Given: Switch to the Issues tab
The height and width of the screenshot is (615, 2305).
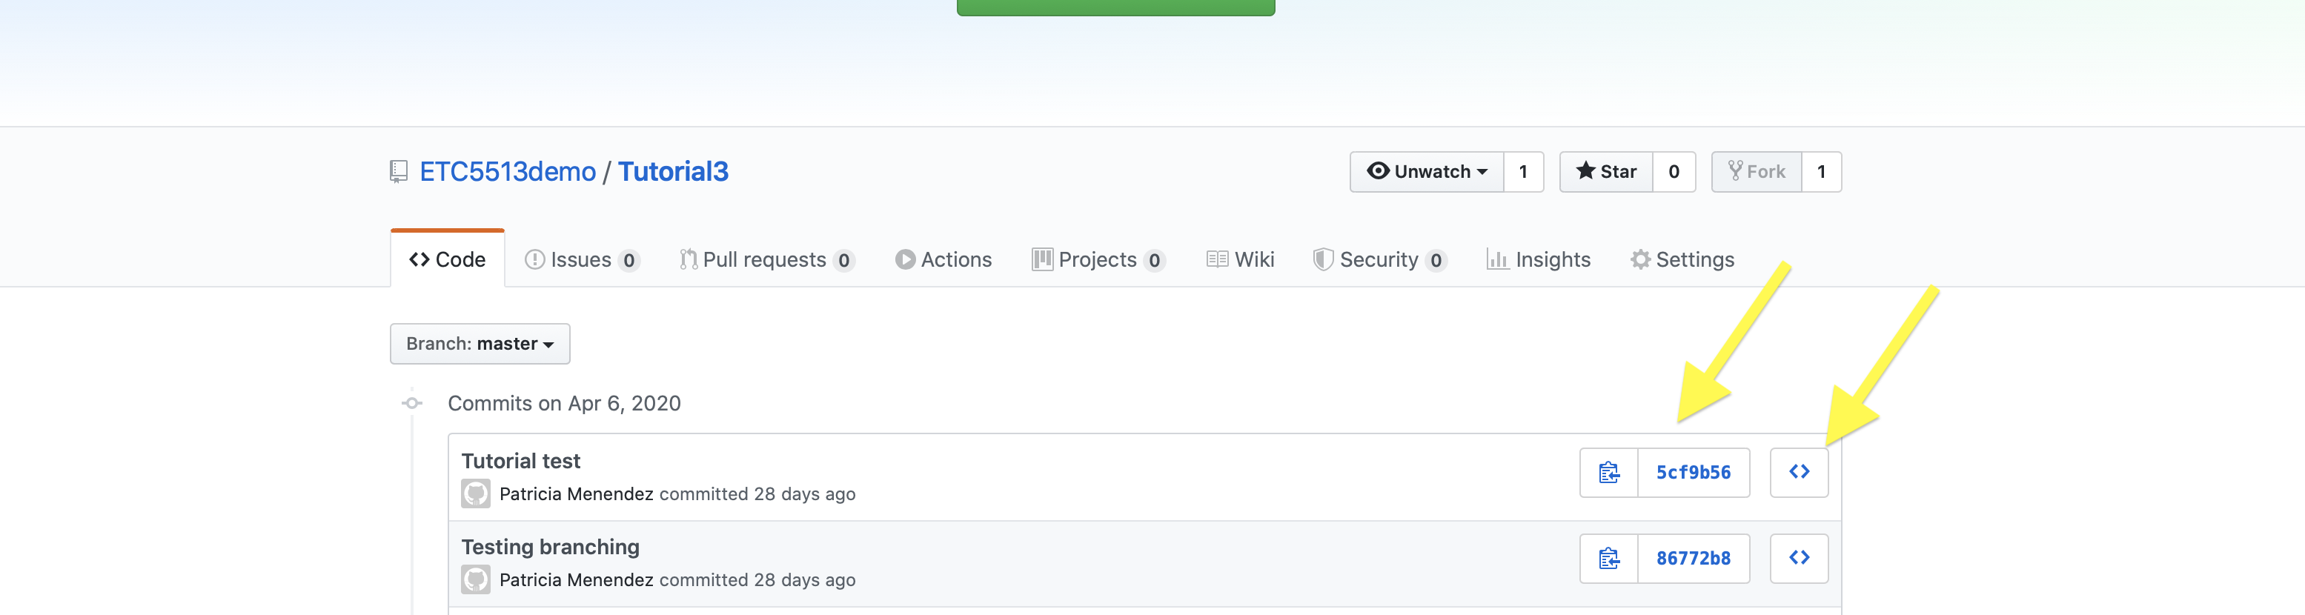Looking at the screenshot, I should point(581,259).
